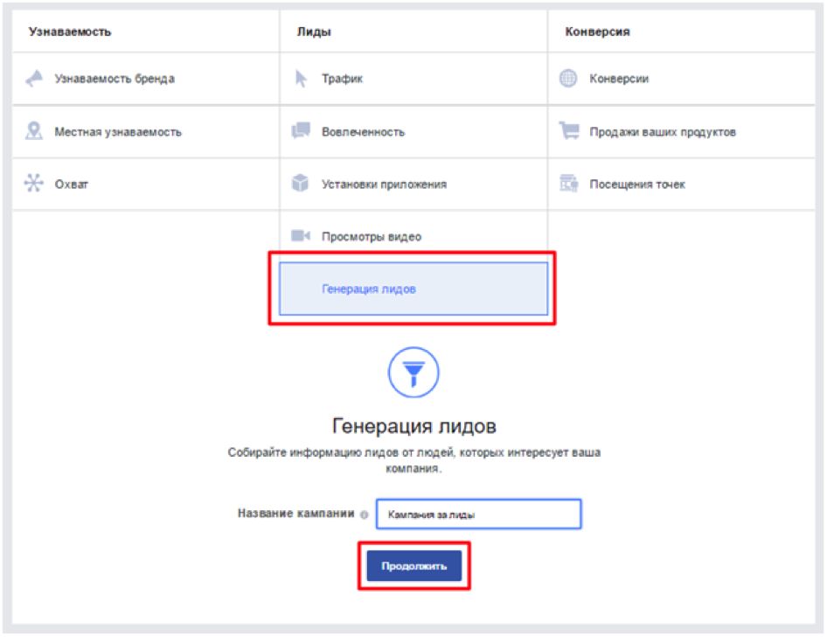Select the location pin icon for Местная узнаваемость
This screenshot has height=637, width=827.
pyautogui.click(x=35, y=131)
